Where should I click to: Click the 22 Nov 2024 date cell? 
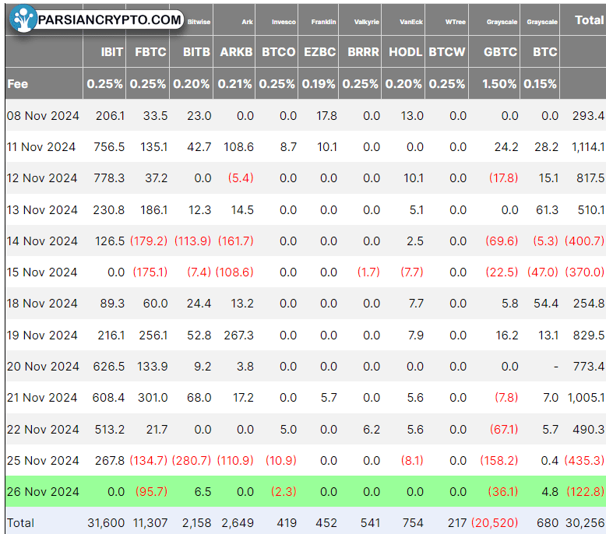43,430
